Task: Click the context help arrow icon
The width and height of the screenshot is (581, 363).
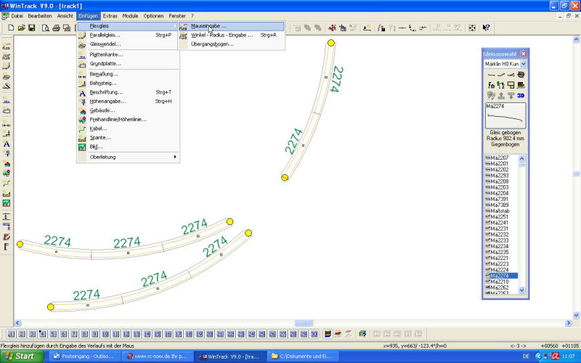Action: [x=486, y=28]
